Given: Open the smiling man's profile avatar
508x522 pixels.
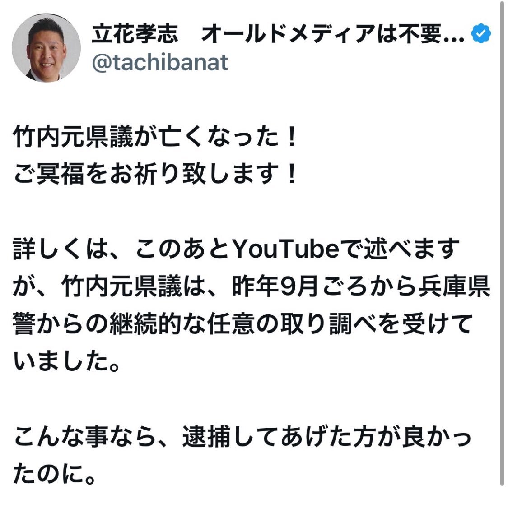Looking at the screenshot, I should pos(47,48).
